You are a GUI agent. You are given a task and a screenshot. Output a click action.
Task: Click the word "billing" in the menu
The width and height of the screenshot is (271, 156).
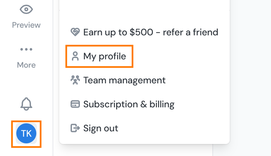[162, 104]
